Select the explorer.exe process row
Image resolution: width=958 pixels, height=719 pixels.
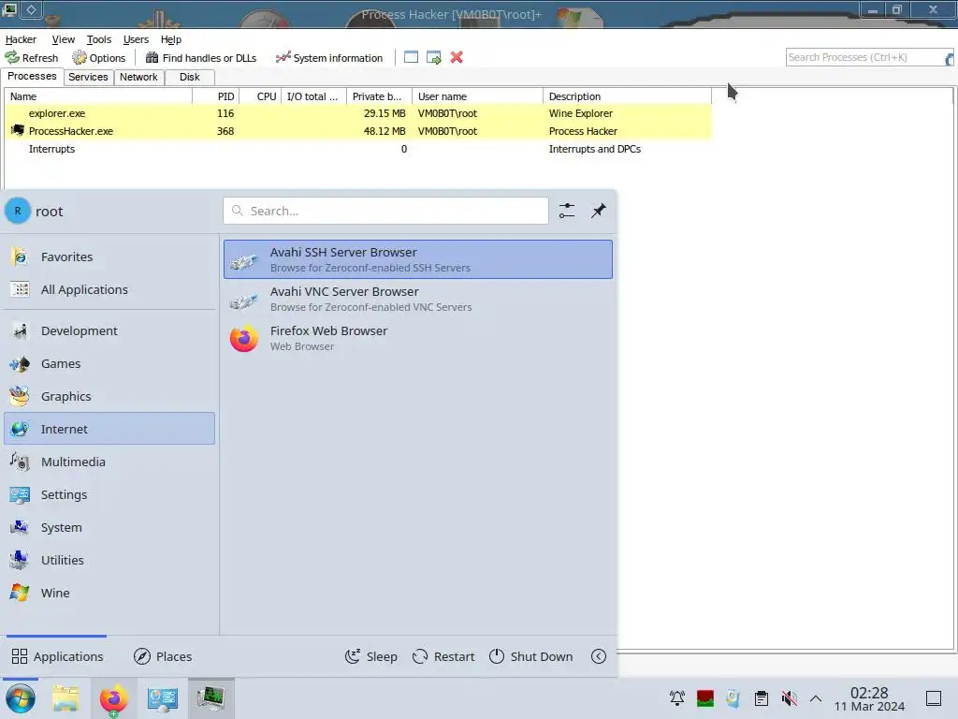[x=358, y=113]
